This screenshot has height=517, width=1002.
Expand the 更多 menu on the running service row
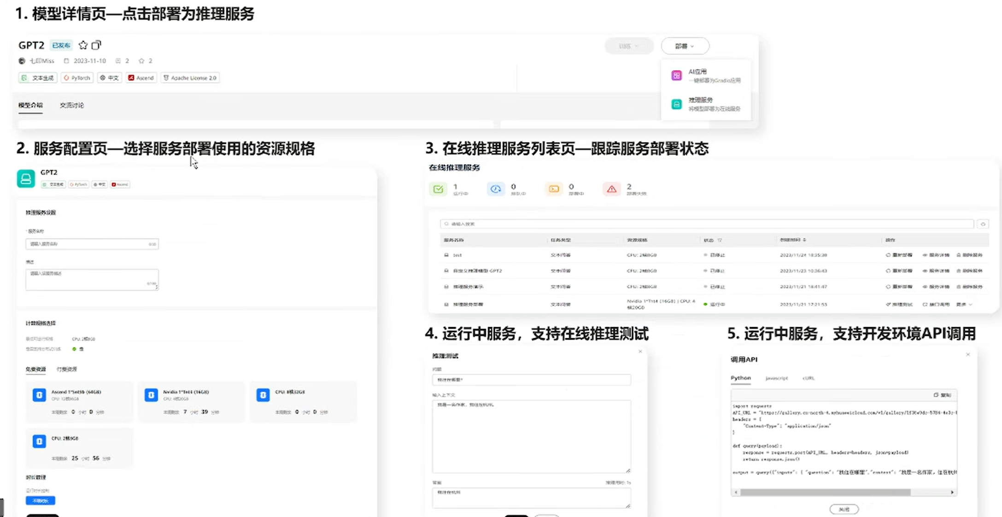click(964, 305)
